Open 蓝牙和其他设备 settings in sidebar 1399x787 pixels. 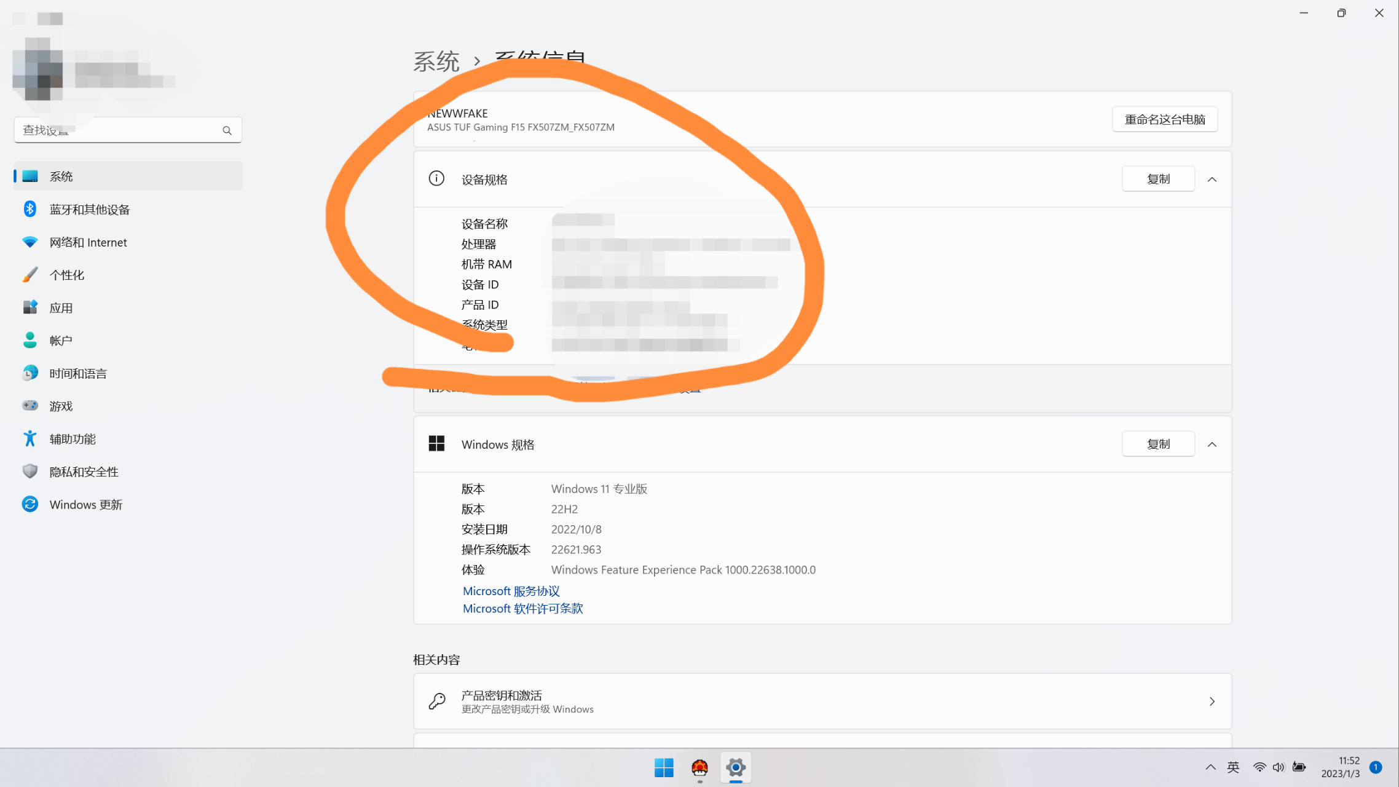tap(89, 209)
